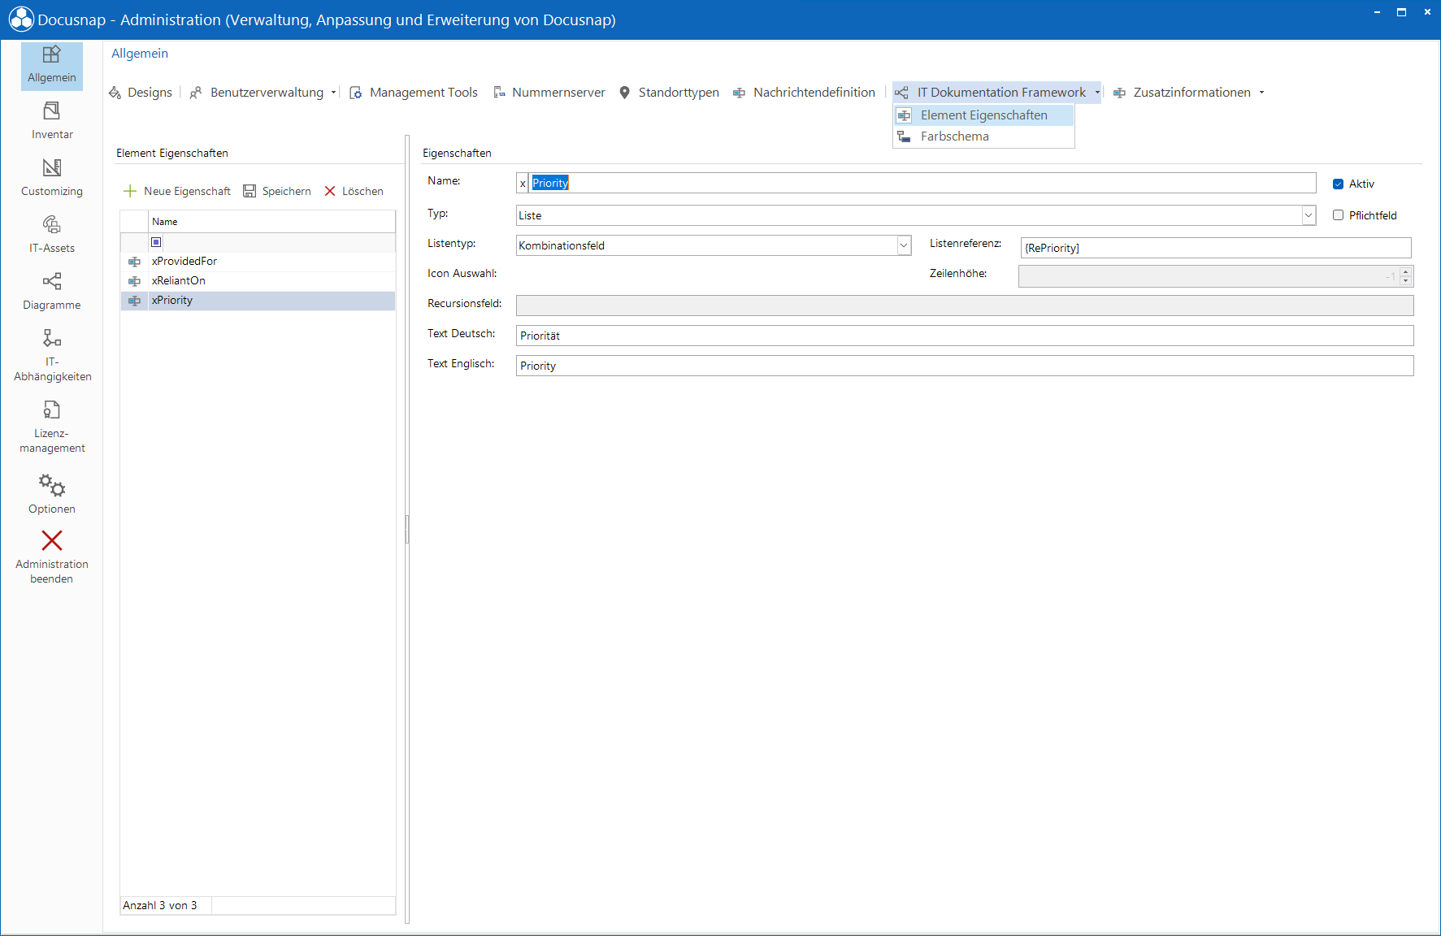Select the xReliantOn row

258,280
